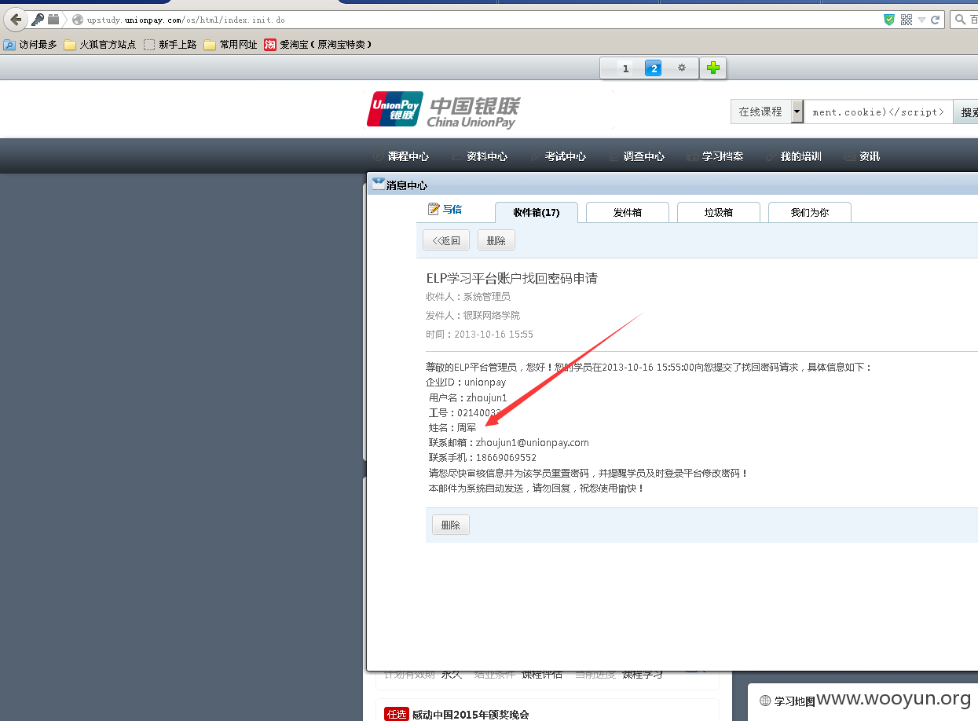Click the 搜索 search button

967,112
